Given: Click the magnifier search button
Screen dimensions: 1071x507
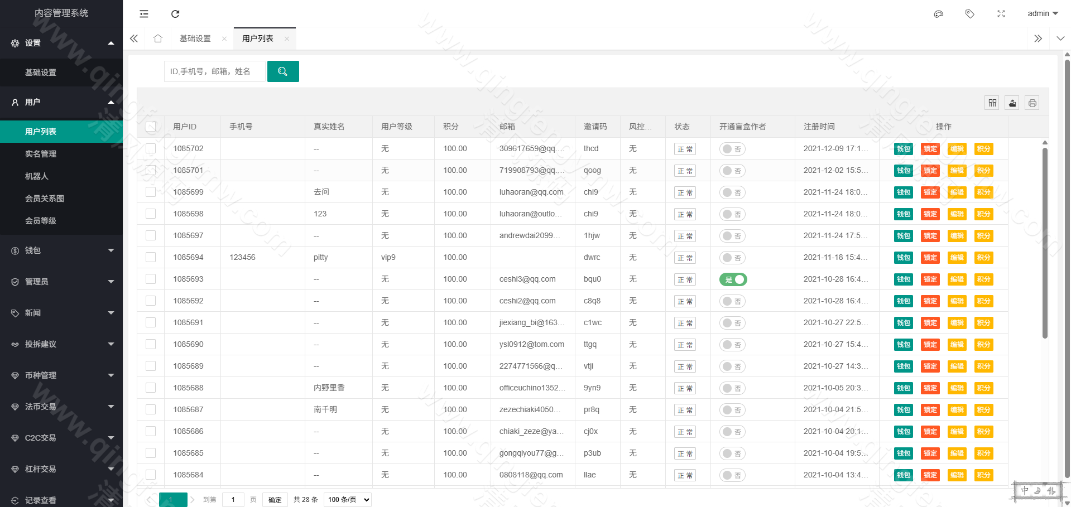Looking at the screenshot, I should coord(283,71).
